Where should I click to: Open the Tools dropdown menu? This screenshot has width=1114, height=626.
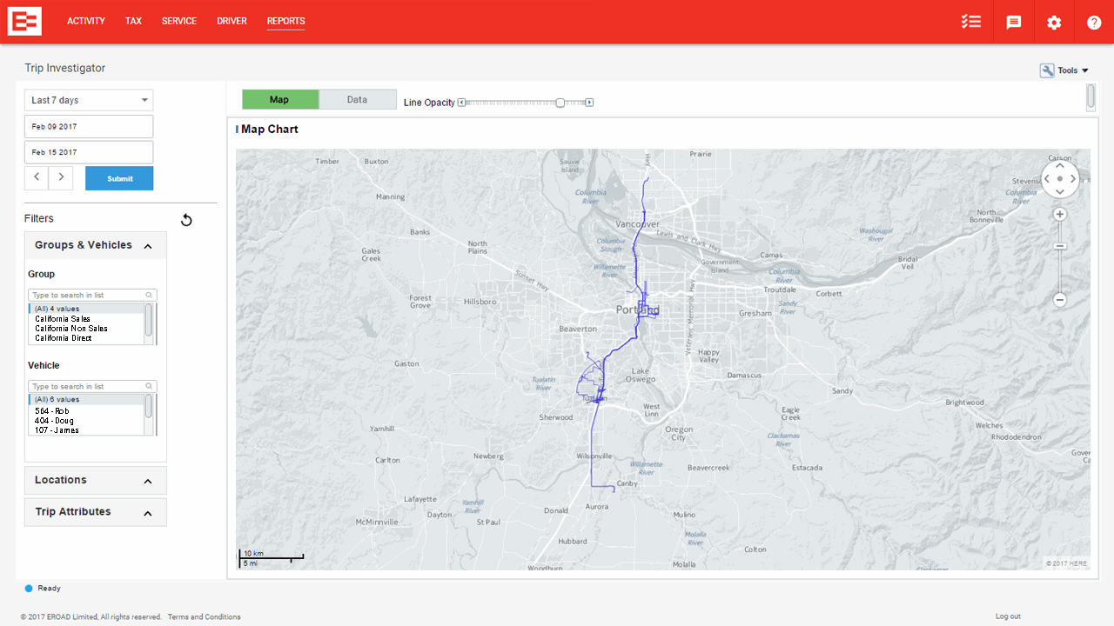pos(1065,70)
